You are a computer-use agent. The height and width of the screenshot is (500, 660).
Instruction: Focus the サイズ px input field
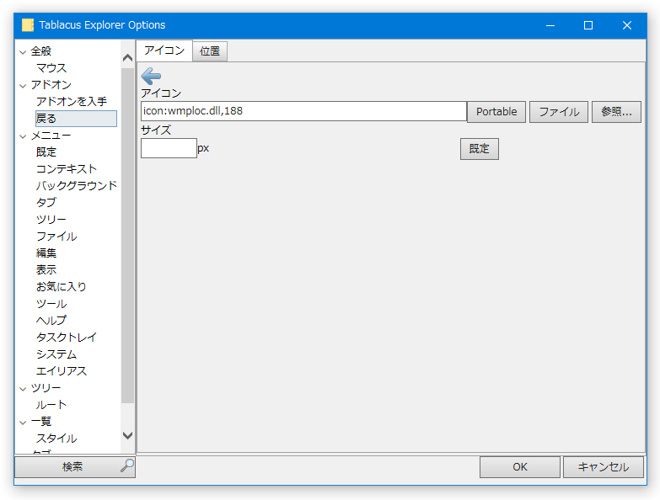169,148
